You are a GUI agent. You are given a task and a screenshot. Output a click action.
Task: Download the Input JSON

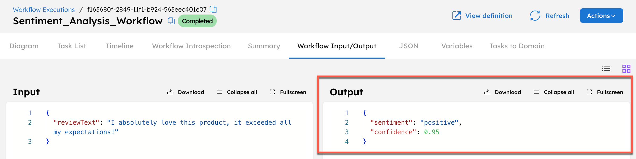(185, 92)
